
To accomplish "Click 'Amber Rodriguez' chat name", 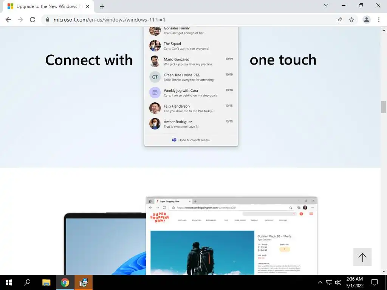I will [178, 122].
